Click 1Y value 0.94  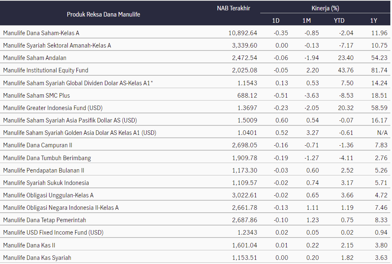coord(381,233)
